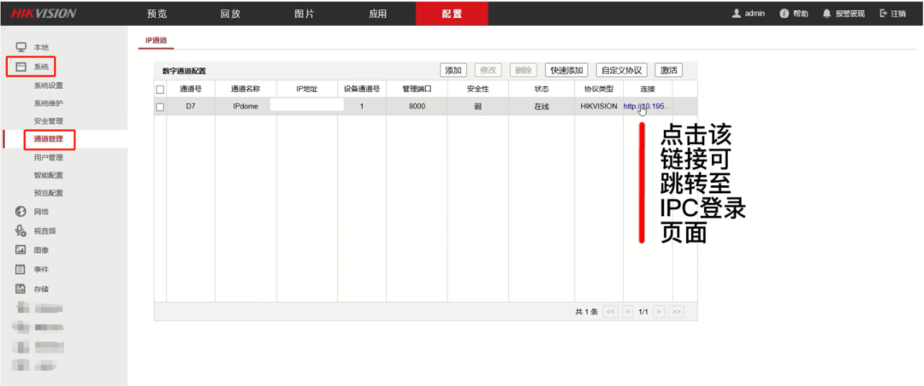Viewport: 924px width, 386px height.
Task: Click the help icon in top bar
Action: tap(784, 14)
